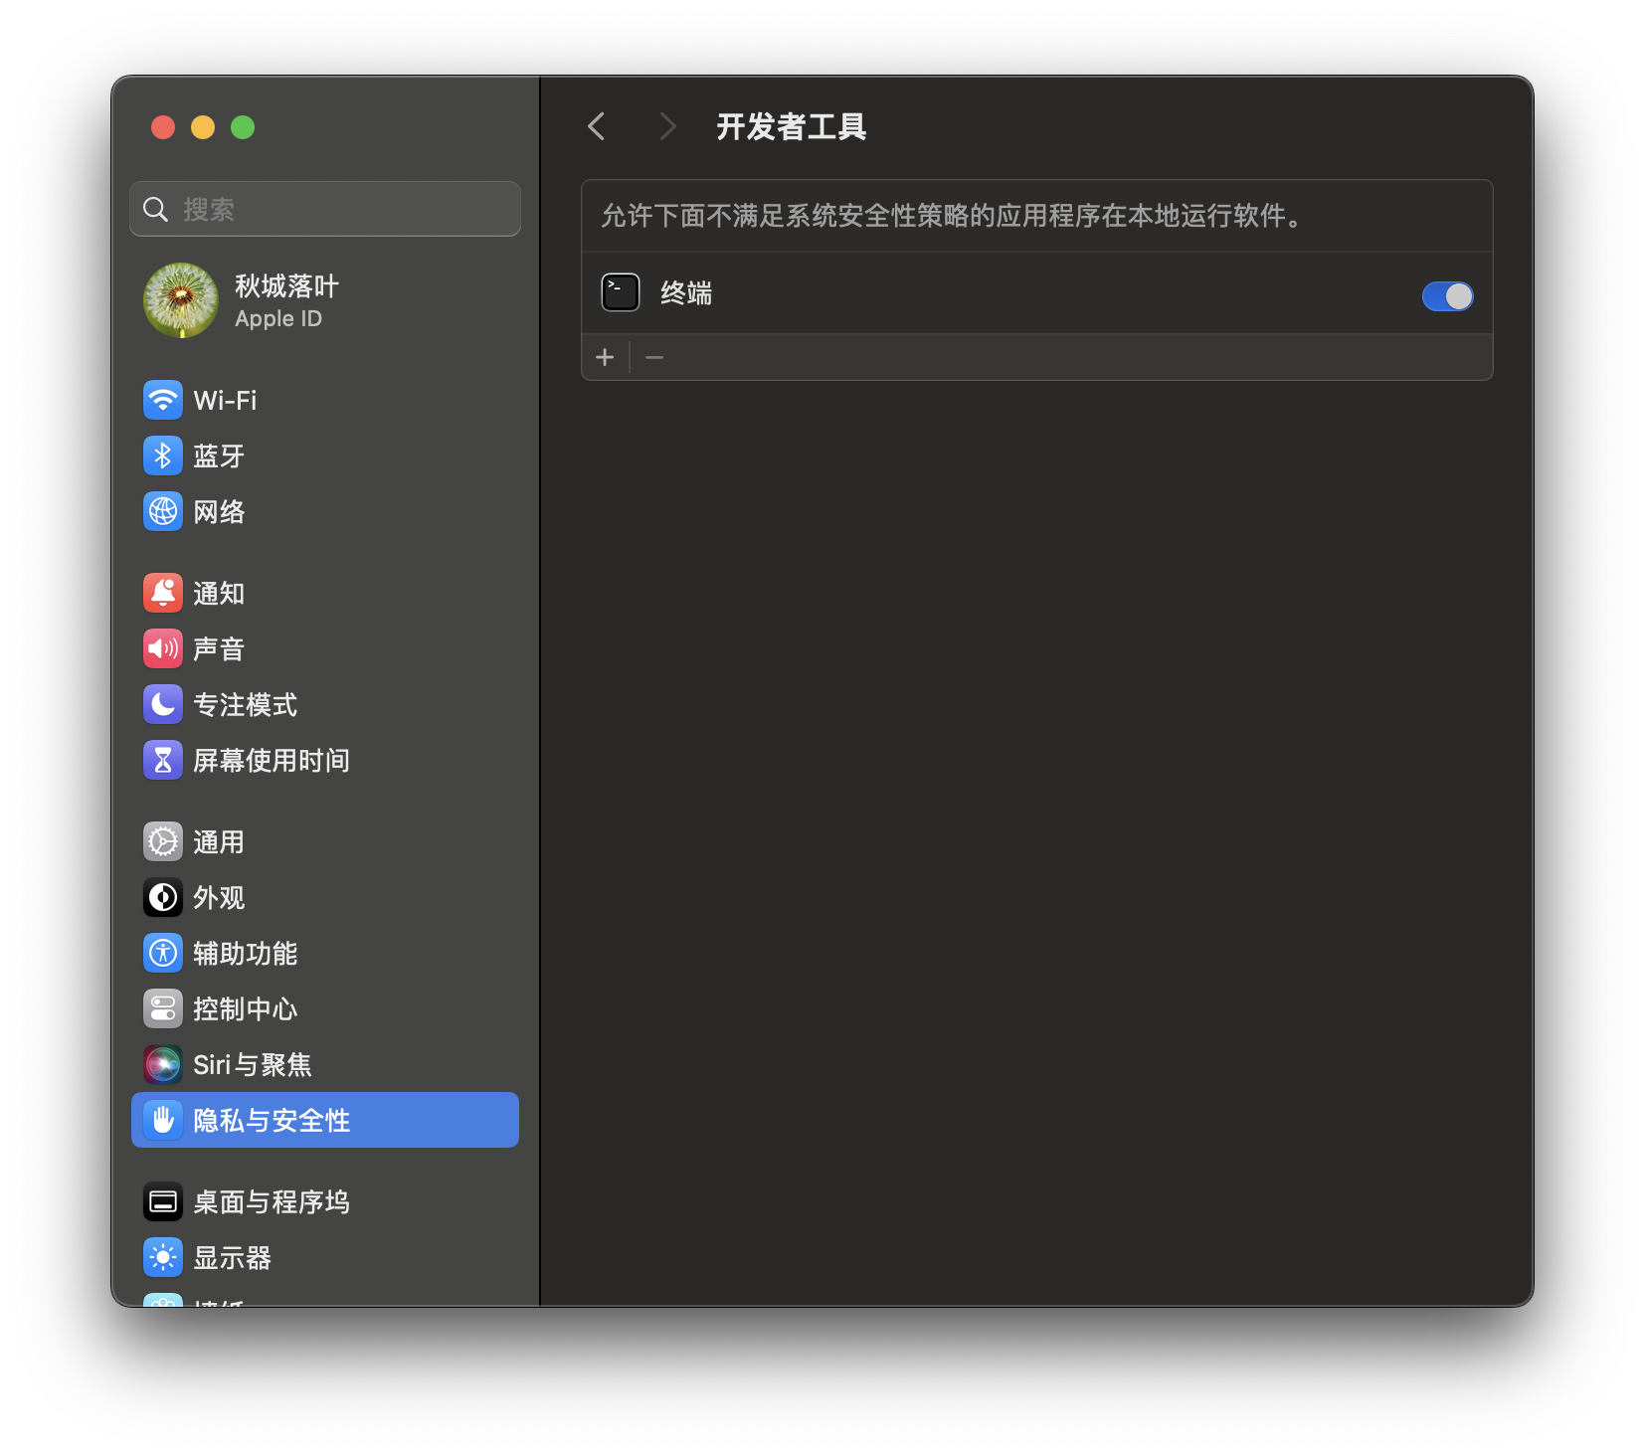The height and width of the screenshot is (1454, 1645).
Task: Click the Siri与聚焦 icon
Action: point(163,1064)
